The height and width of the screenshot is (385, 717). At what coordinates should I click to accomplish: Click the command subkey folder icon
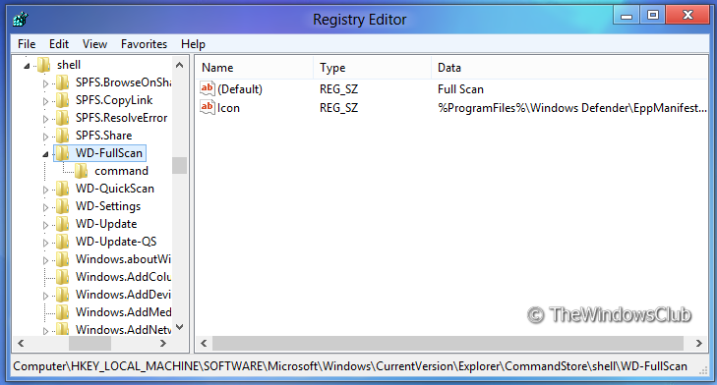point(81,171)
